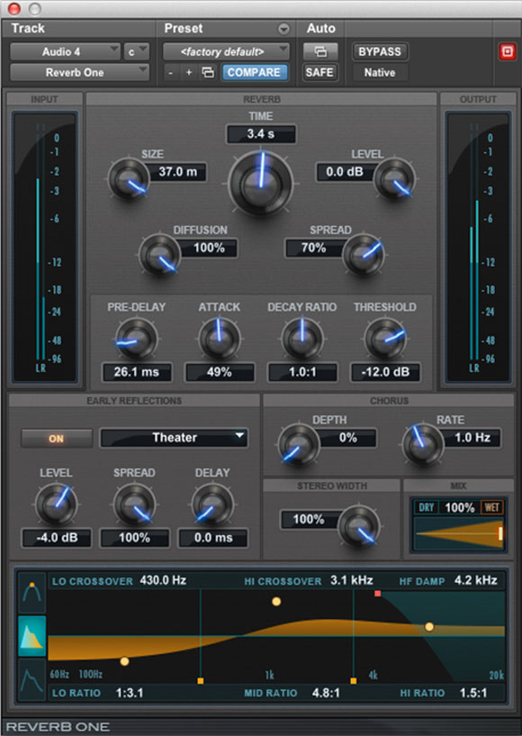Screen dimensions: 522x736
Task: Open the Audio 4 track selector
Action: coord(65,51)
